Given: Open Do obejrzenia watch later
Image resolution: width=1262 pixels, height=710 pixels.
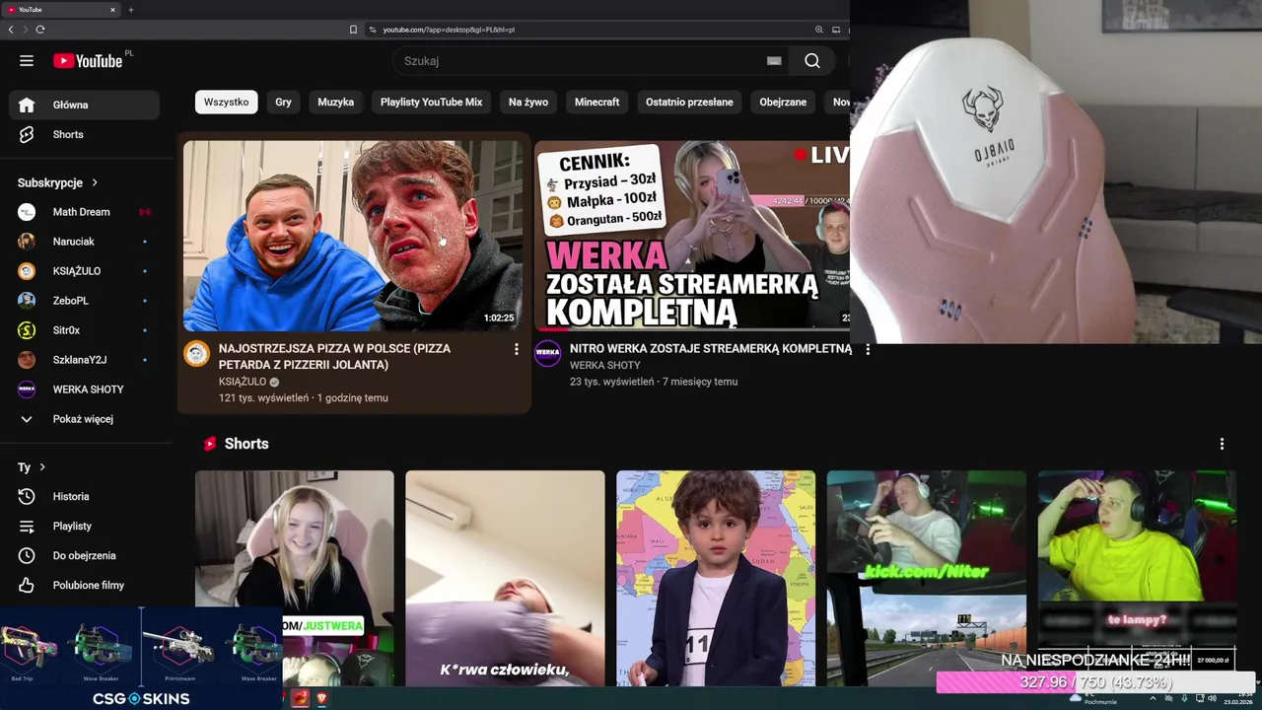Looking at the screenshot, I should click(84, 555).
